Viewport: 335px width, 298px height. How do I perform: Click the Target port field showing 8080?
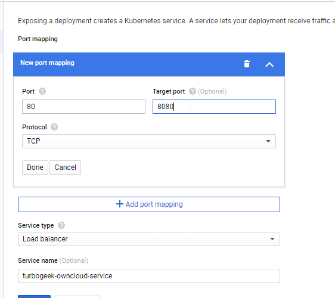[214, 107]
